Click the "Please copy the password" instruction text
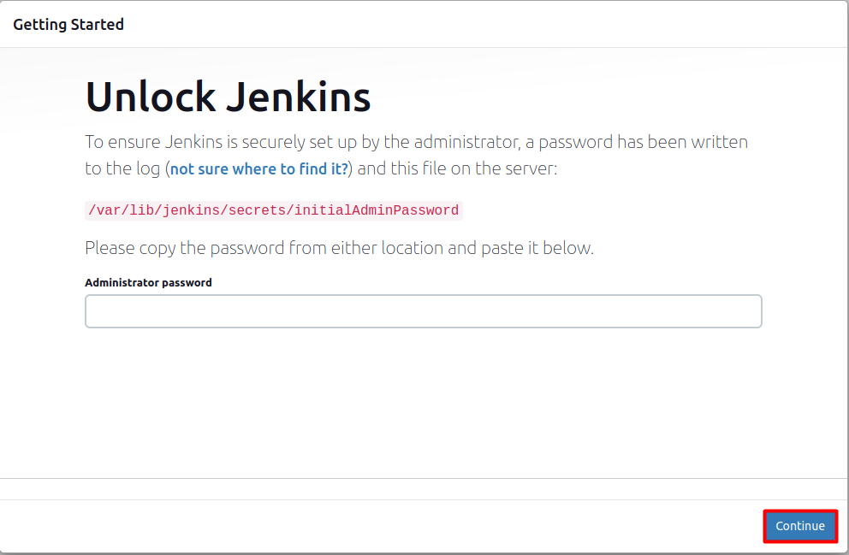Viewport: 849px width, 555px height. pos(339,248)
